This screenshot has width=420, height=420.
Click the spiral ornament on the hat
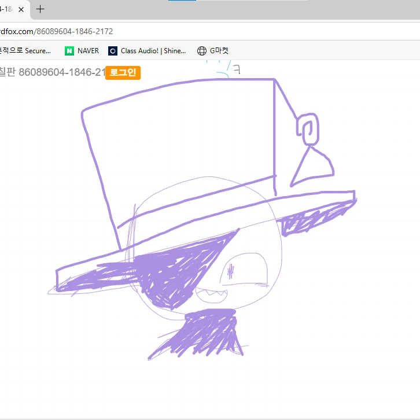(308, 129)
